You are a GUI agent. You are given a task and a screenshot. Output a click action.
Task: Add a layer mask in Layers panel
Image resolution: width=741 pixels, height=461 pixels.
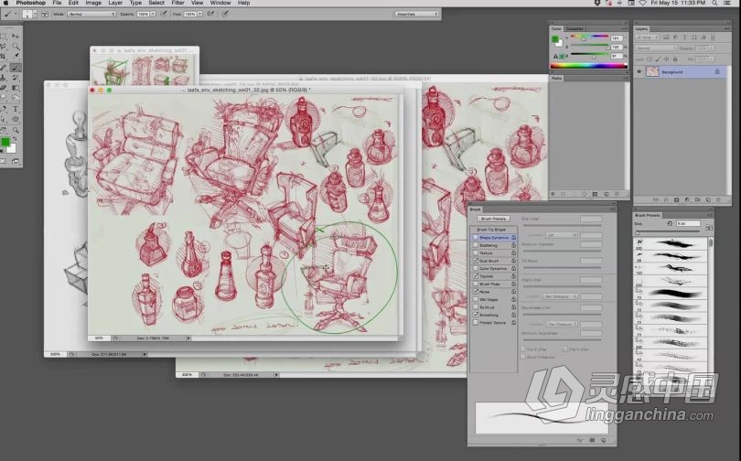pos(676,199)
